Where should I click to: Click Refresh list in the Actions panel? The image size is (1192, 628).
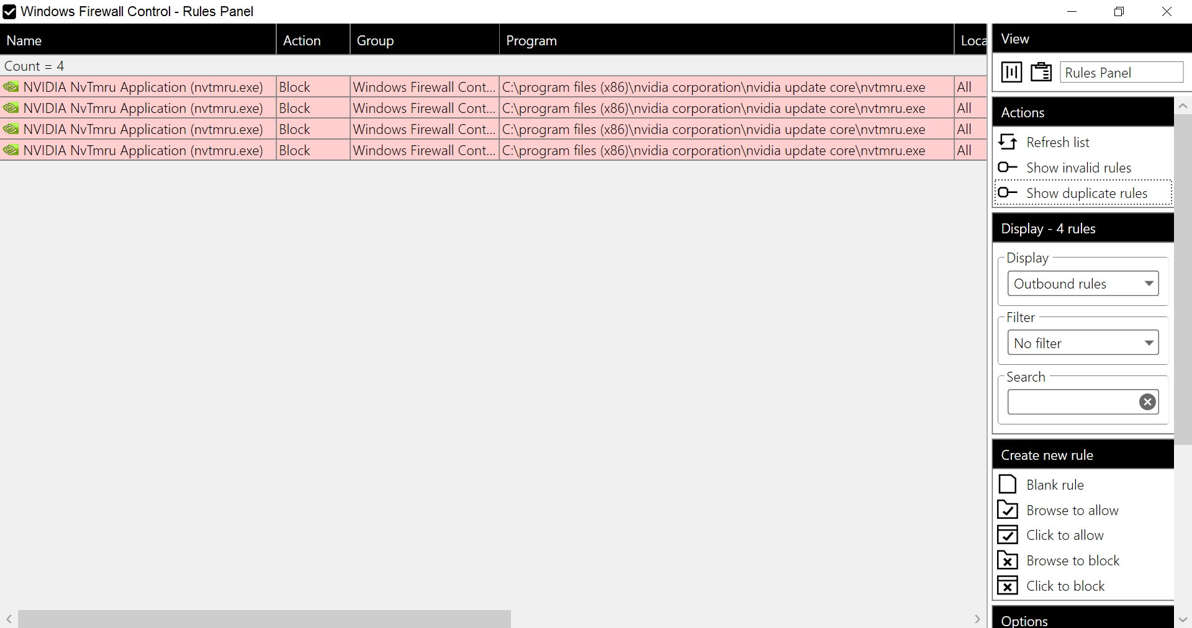point(1083,142)
